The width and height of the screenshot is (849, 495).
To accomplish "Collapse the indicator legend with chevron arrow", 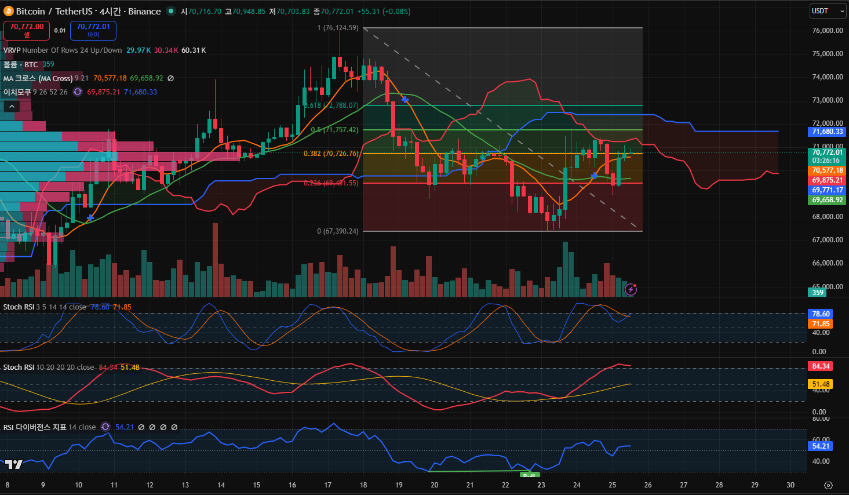I will (x=12, y=106).
